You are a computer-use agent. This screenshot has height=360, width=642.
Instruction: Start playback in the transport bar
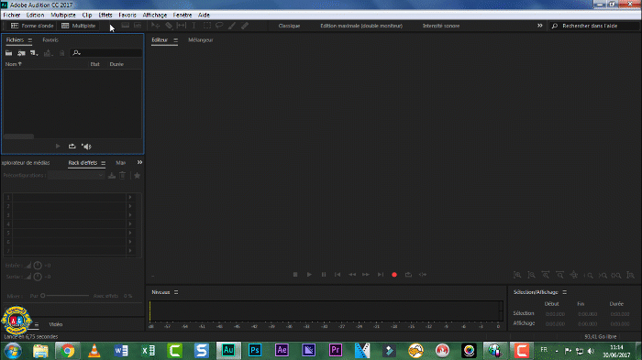pos(309,275)
